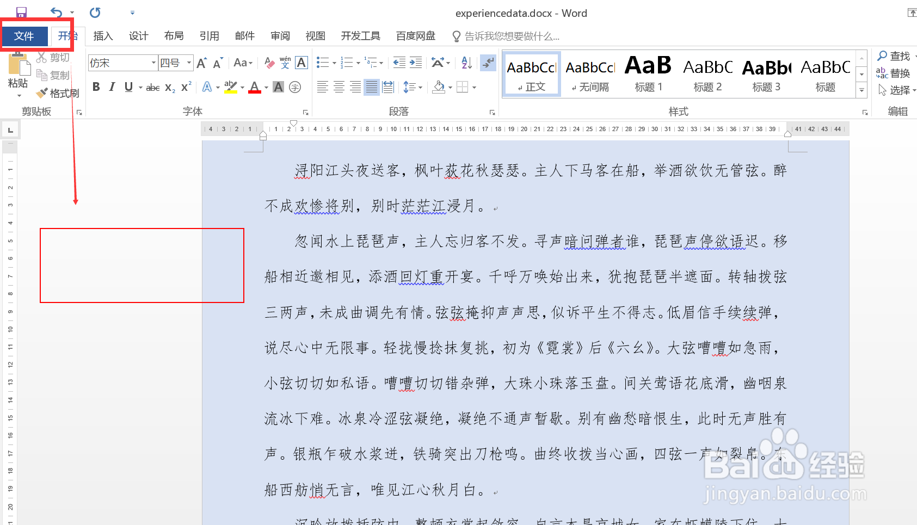
Task: Open Font dialog launcher in 字体 group
Action: 305,112
